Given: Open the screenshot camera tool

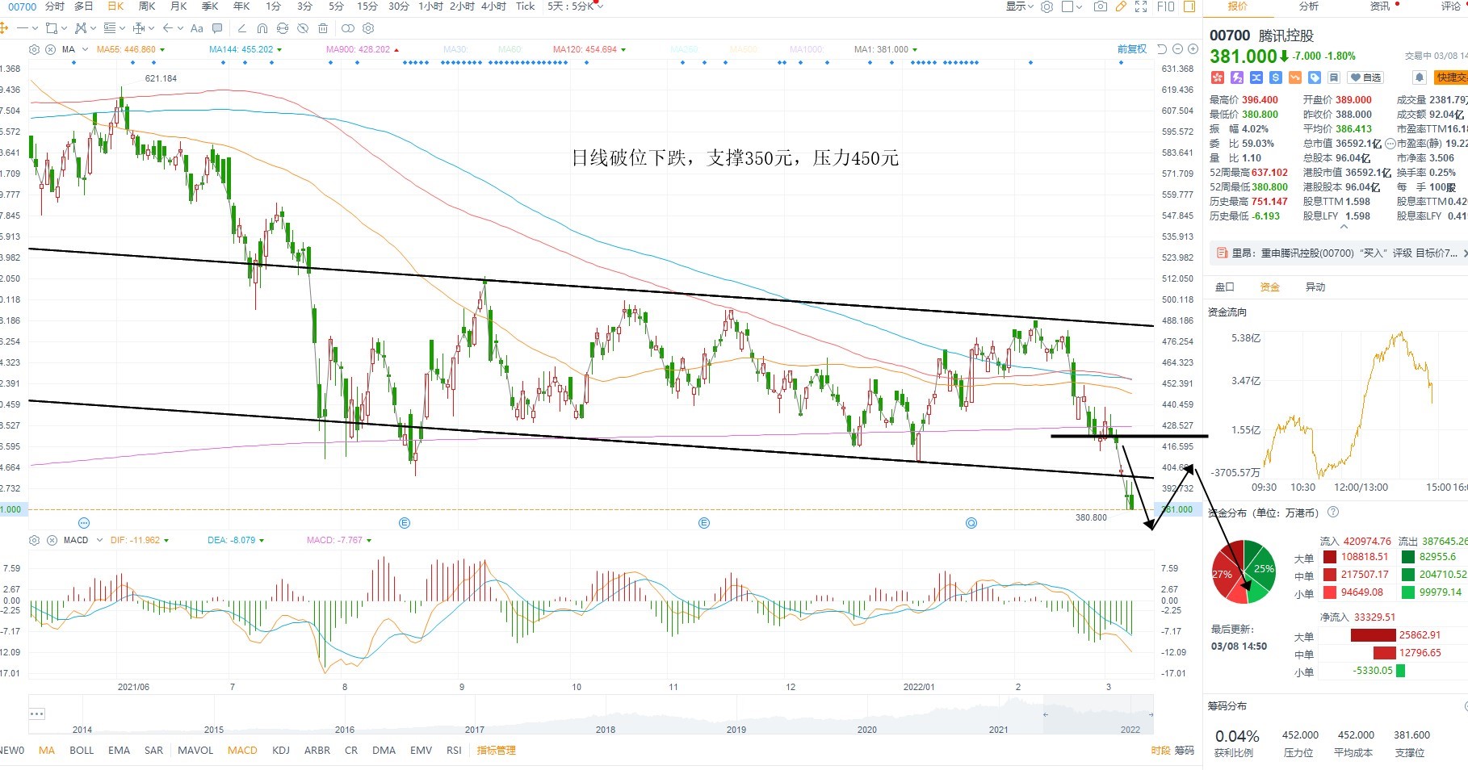Looking at the screenshot, I should click(1100, 6).
